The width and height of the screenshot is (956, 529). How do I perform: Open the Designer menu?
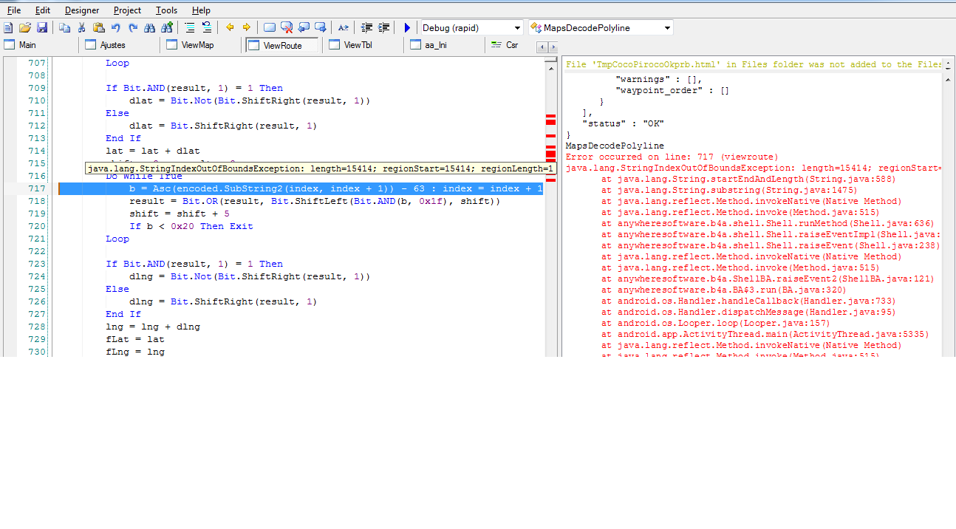point(82,10)
